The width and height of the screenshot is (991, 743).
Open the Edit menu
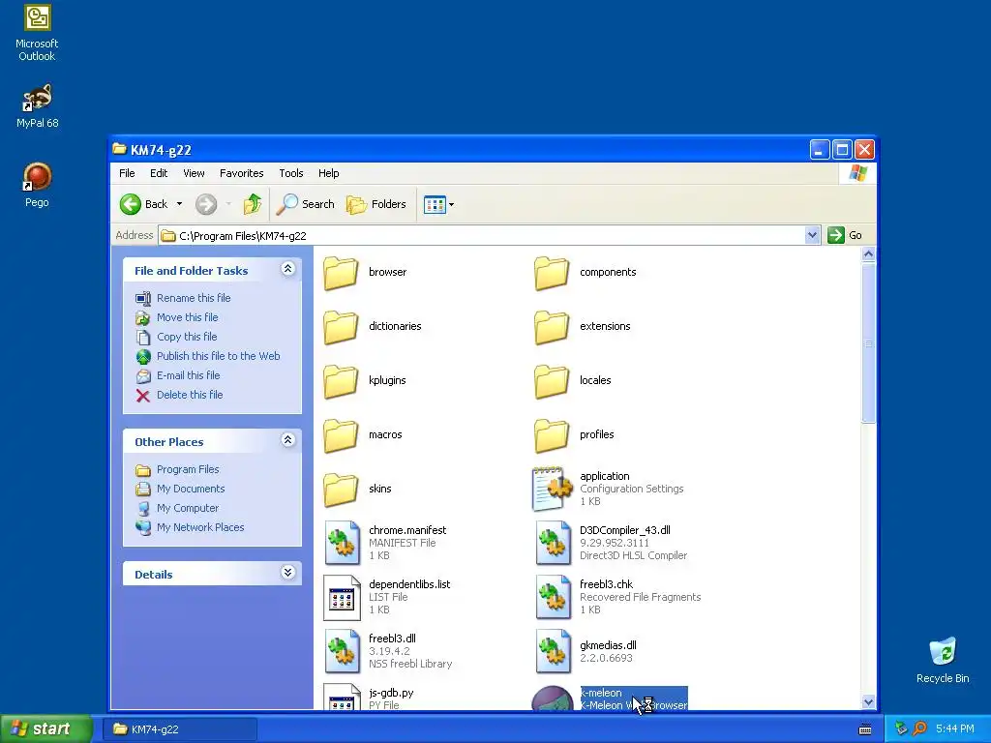click(x=159, y=173)
